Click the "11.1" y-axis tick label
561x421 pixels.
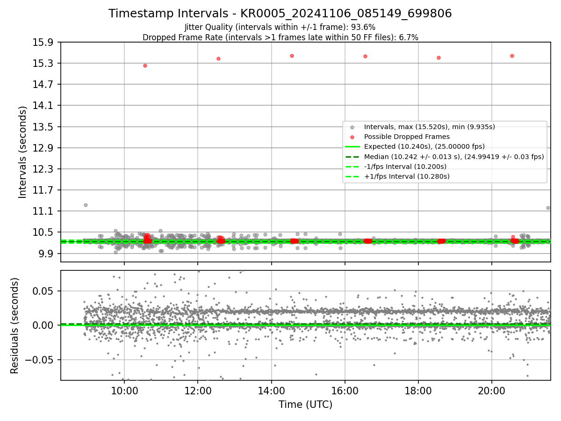[x=43, y=211]
